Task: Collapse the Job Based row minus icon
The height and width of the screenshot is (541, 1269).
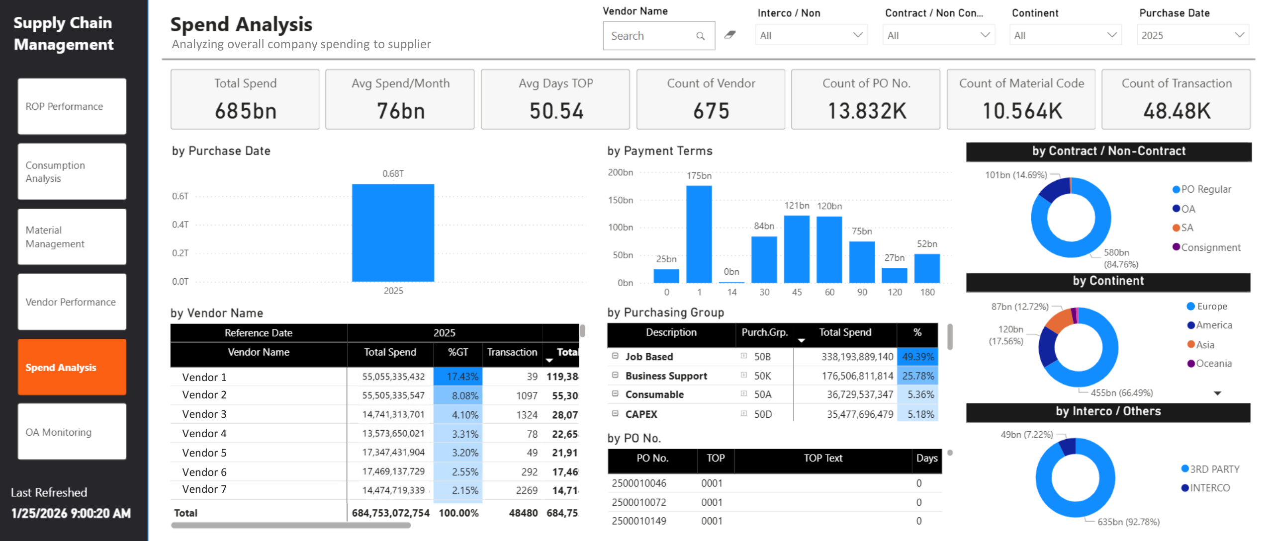Action: [615, 356]
